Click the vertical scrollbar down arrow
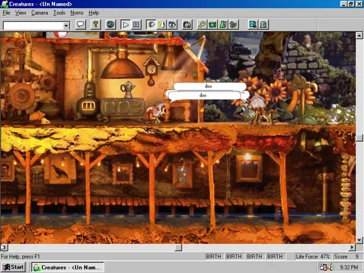This screenshot has width=364, height=273. (x=360, y=240)
